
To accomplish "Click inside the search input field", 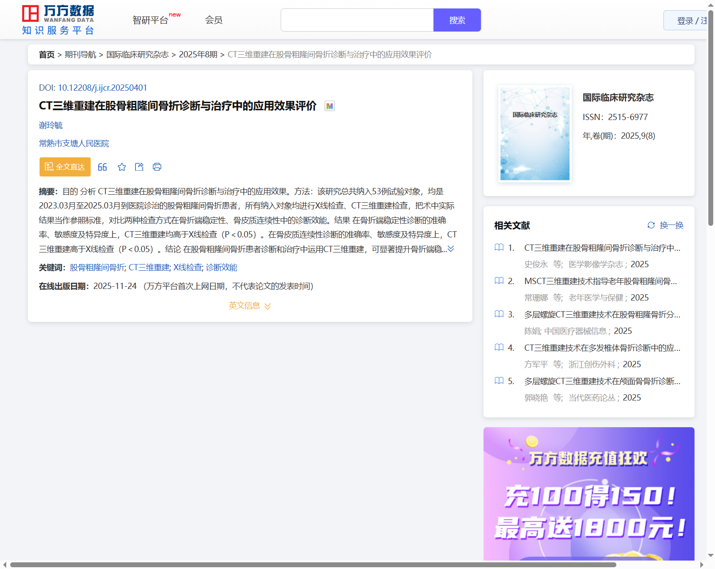I will 357,20.
